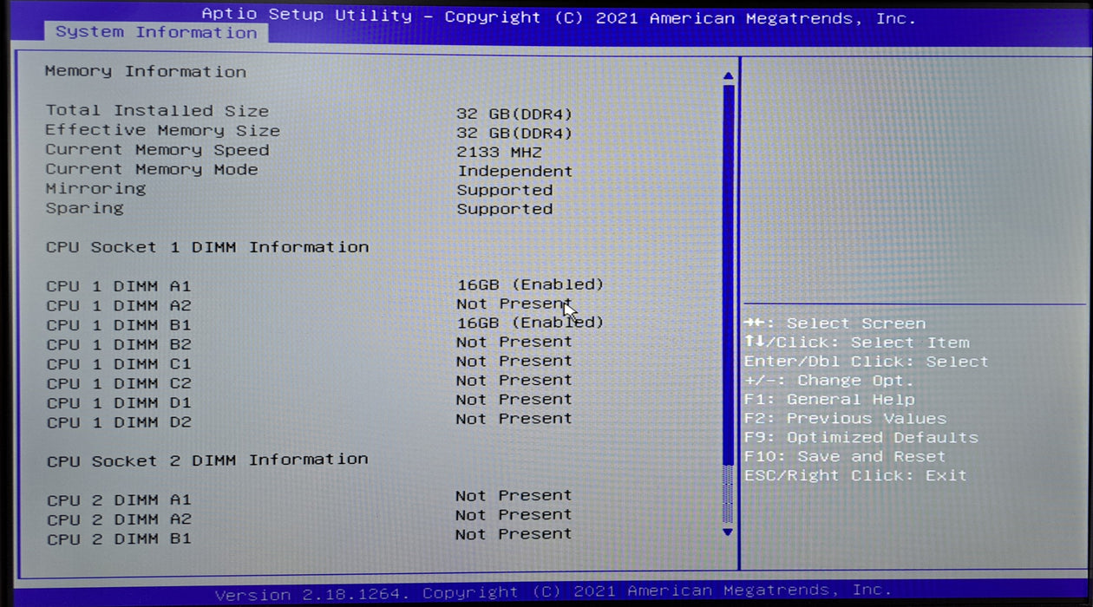Click the F2: Previous Values hint
Screen dimensions: 1093x607
point(845,419)
